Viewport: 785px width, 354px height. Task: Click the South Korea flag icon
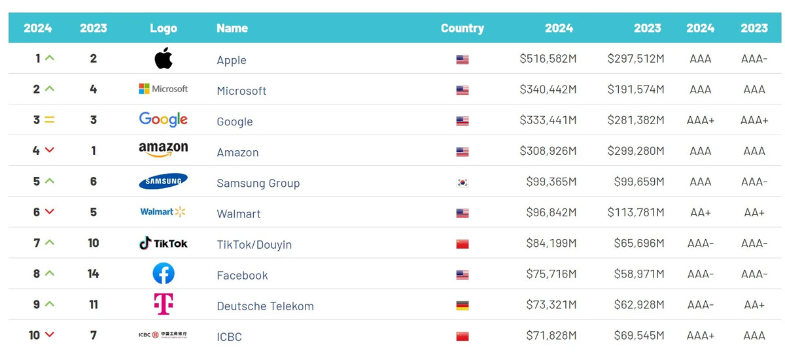[x=462, y=183]
